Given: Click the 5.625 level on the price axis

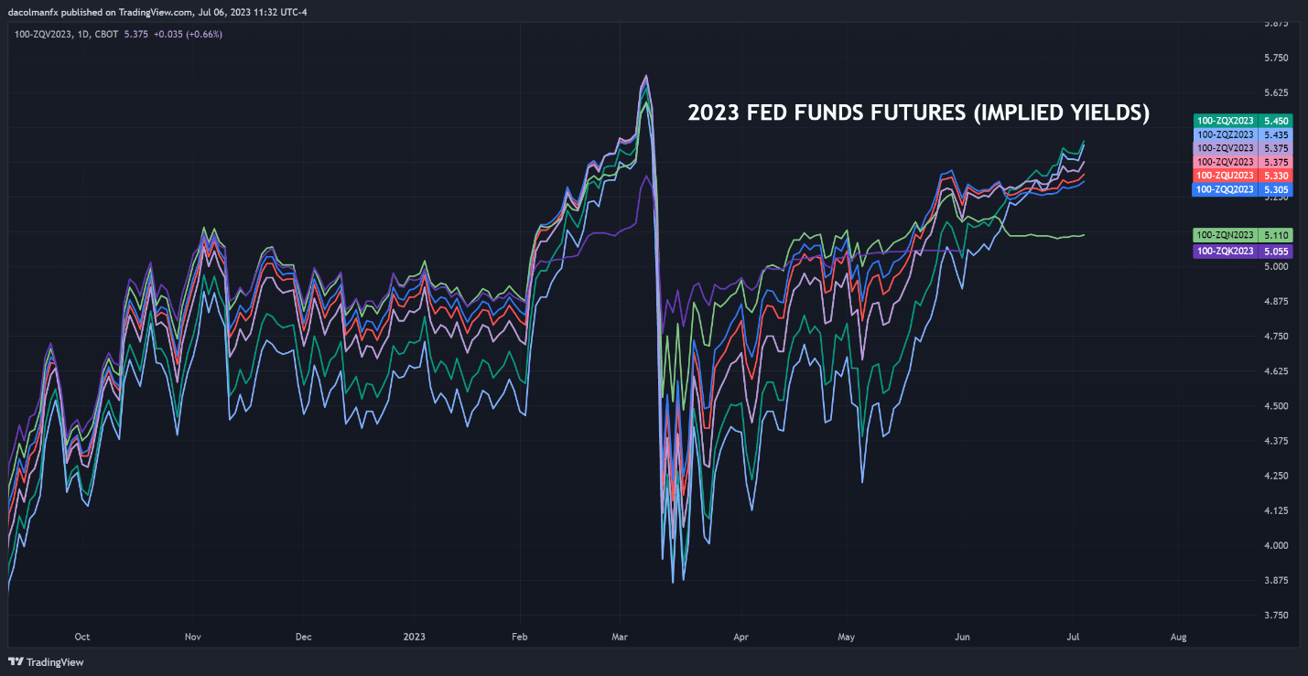Looking at the screenshot, I should (x=1275, y=92).
